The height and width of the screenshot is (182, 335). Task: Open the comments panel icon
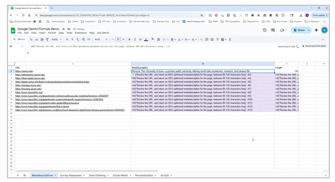273,30
